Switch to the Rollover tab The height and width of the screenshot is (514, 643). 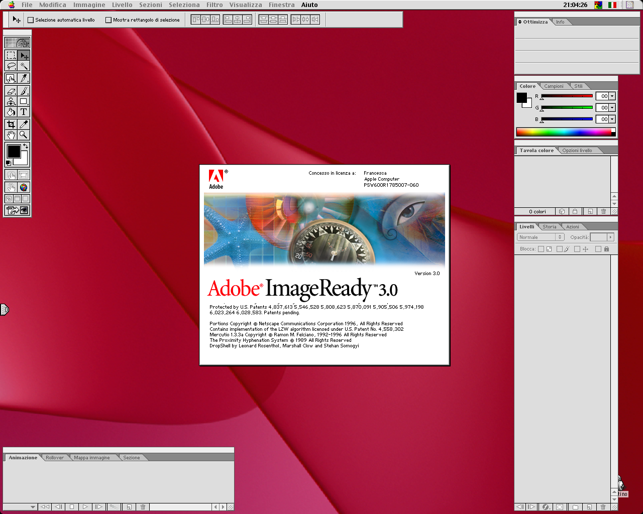click(55, 458)
